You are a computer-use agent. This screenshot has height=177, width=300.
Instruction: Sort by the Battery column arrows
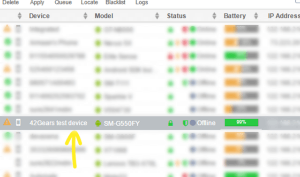pos(256,16)
